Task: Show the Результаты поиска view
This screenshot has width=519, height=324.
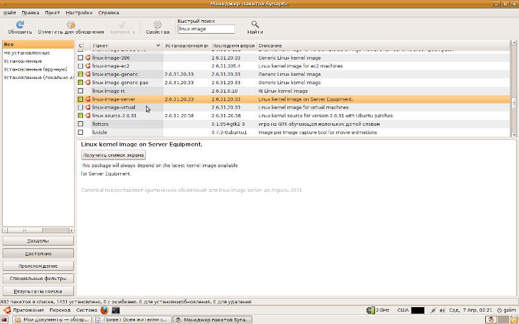Action: point(38,291)
